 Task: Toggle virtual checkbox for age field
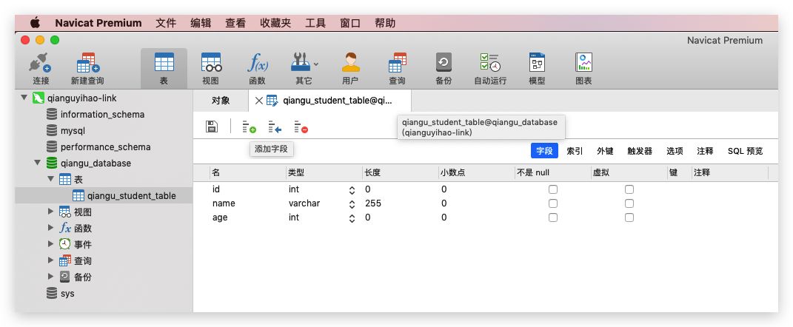[x=629, y=218]
